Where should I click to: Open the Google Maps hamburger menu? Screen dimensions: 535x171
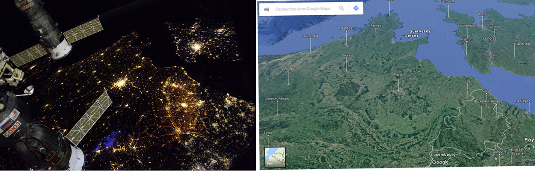tap(267, 9)
